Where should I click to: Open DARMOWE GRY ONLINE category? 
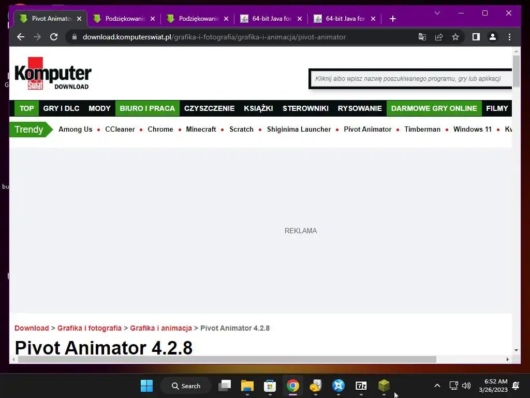tap(434, 108)
